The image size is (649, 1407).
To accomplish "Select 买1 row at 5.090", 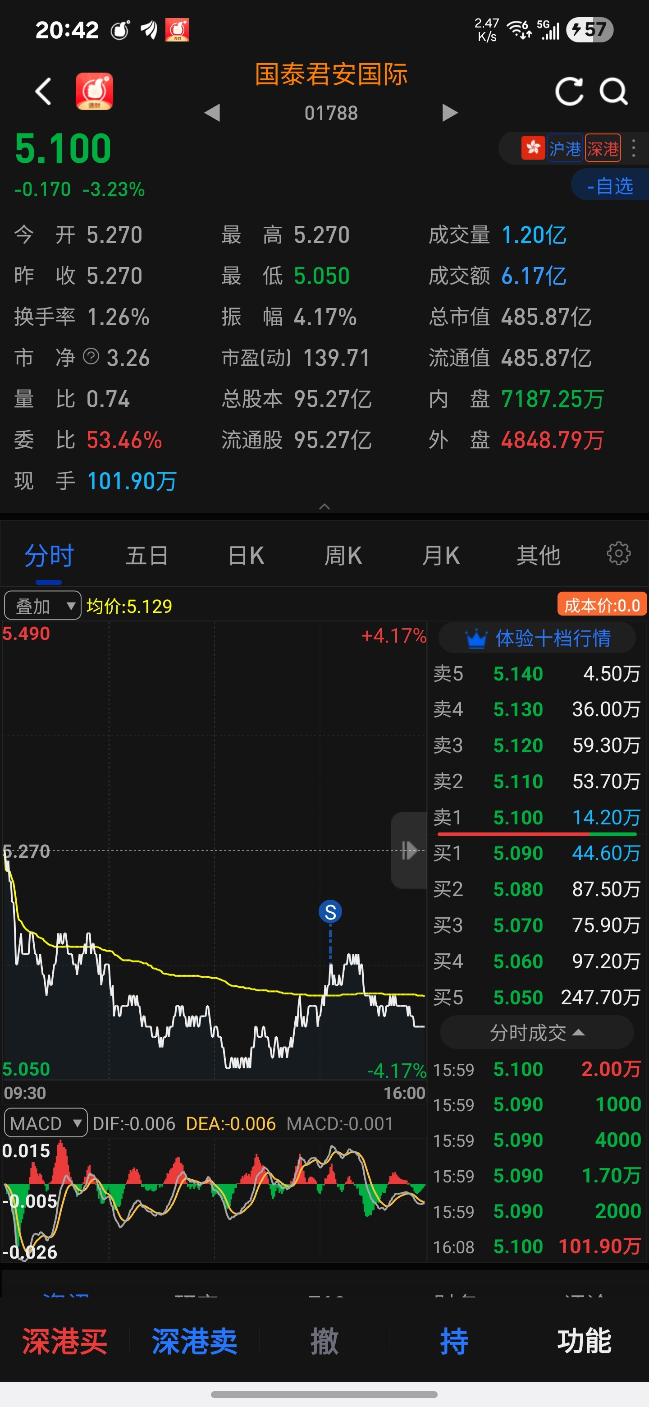I will click(537, 853).
